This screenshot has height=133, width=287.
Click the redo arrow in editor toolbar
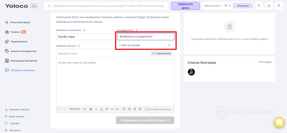coord(65,109)
